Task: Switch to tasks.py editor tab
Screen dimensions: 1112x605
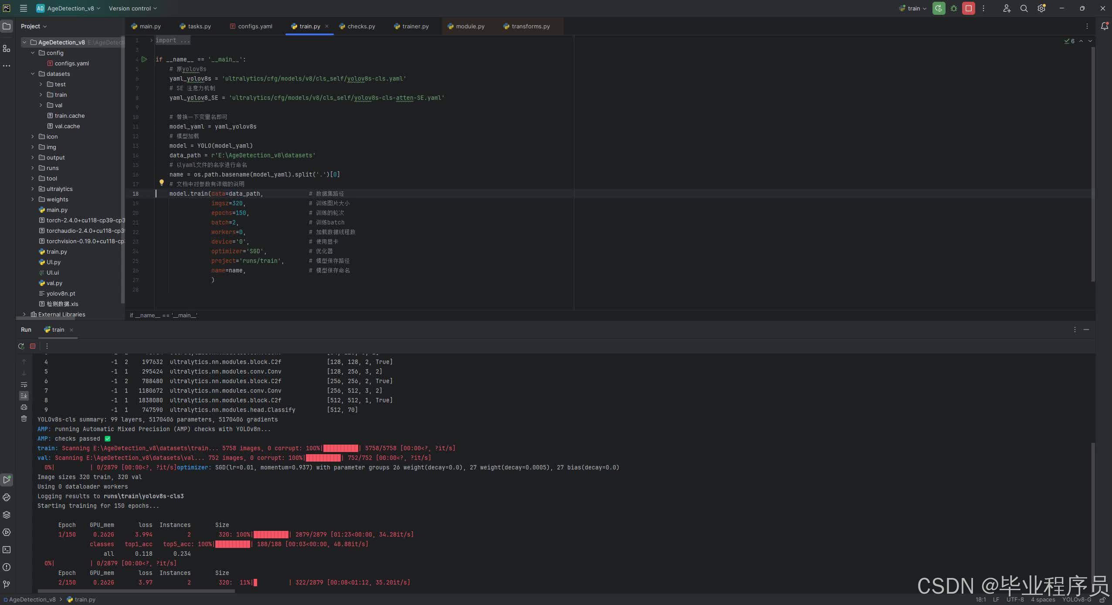Action: click(195, 26)
